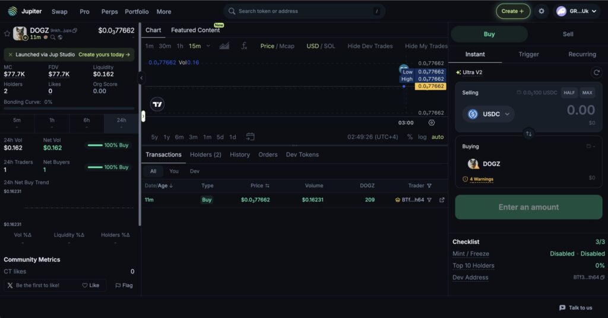Open the USDC token selector dropdown
The width and height of the screenshot is (608, 318).
[x=489, y=115]
